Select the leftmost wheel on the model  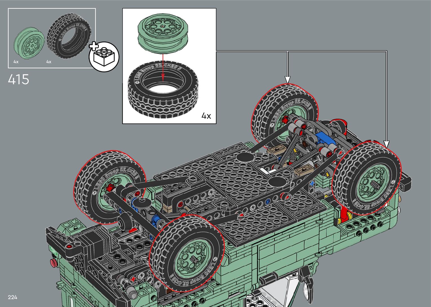(109, 186)
